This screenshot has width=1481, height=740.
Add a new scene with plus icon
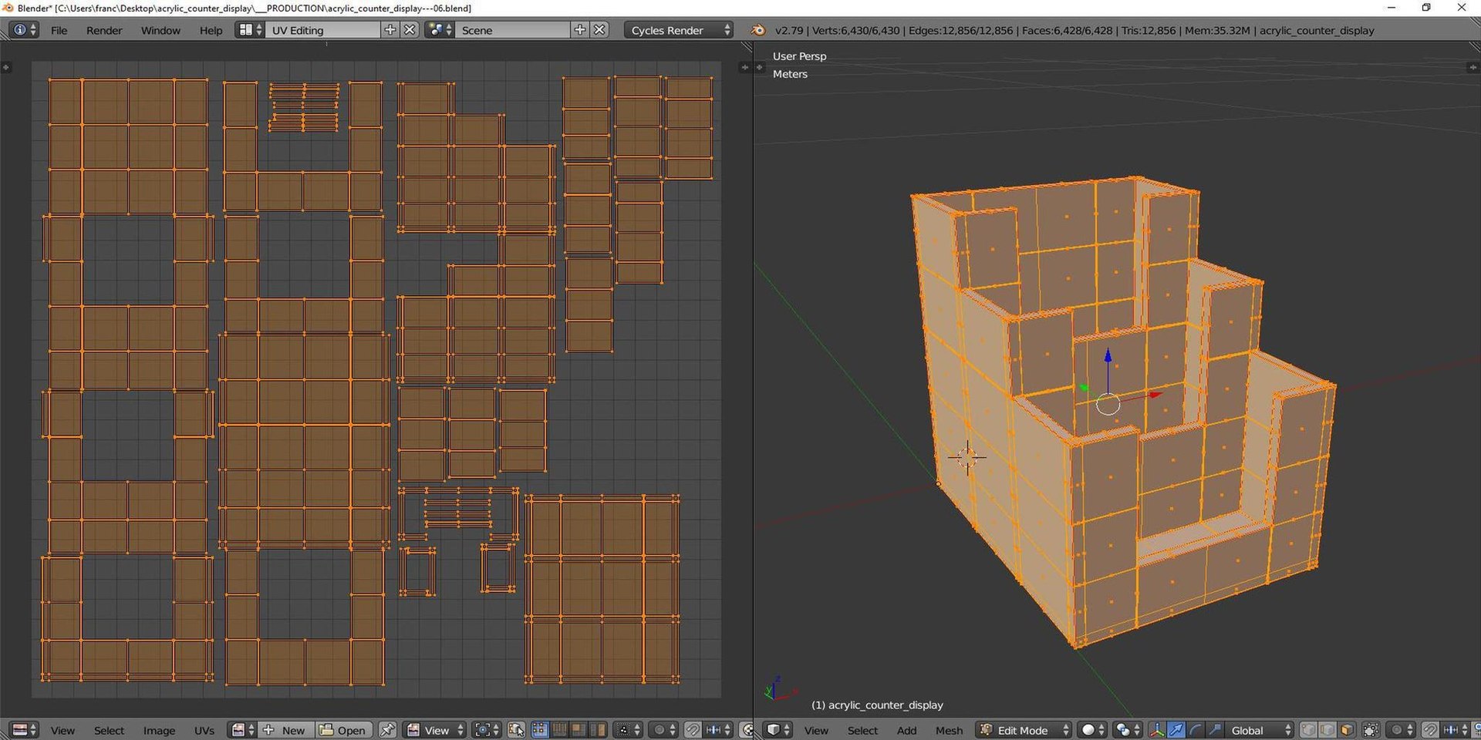coord(580,30)
